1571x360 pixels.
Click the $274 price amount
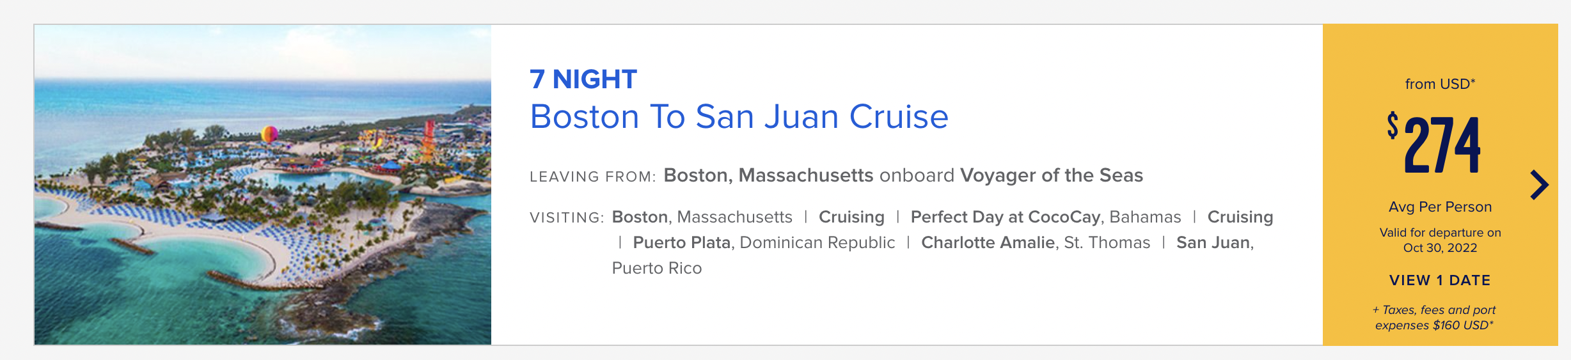(1433, 144)
